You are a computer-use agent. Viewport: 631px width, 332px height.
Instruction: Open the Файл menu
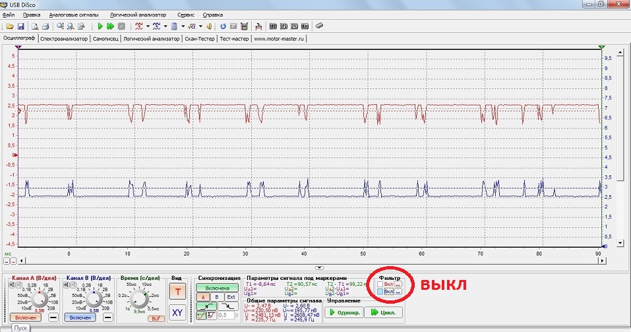tap(9, 15)
